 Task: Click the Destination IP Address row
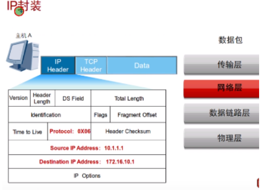pos(87,161)
